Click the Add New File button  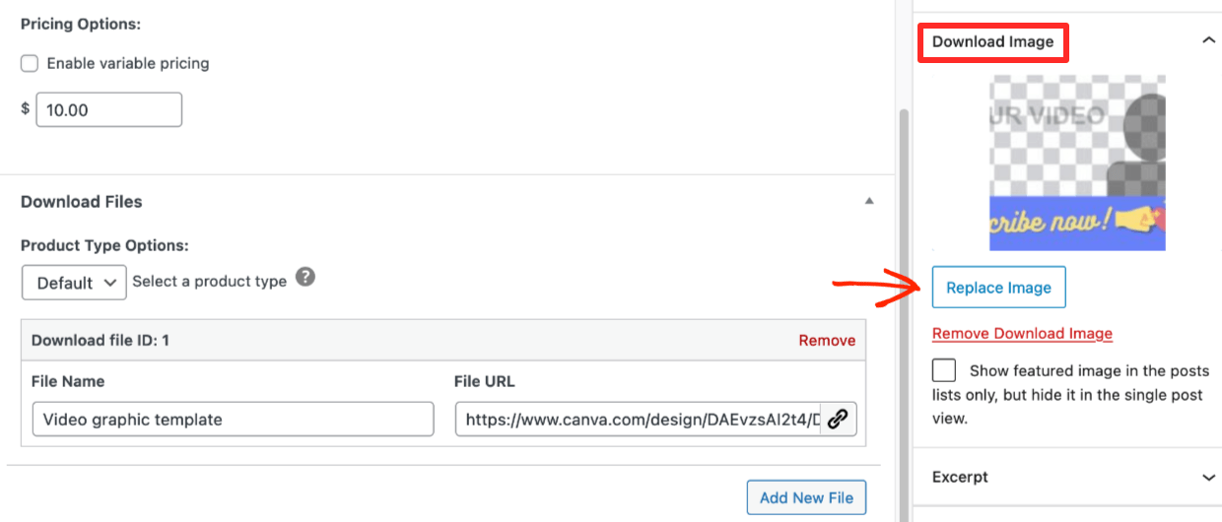[806, 497]
